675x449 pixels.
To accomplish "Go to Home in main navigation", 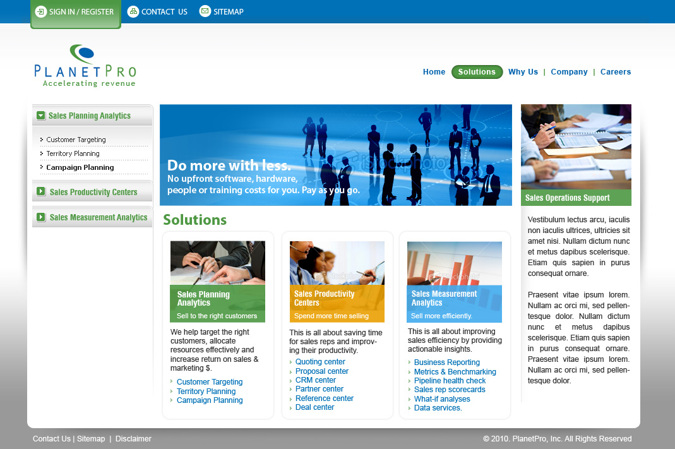I will pyautogui.click(x=434, y=72).
